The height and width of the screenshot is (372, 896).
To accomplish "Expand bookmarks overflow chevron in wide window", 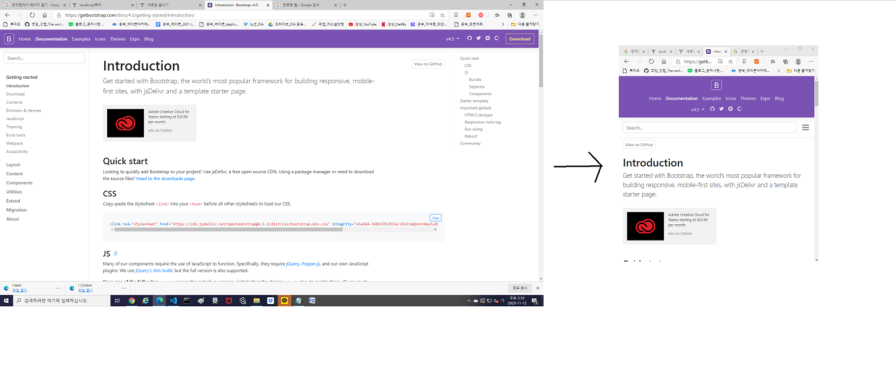I will coord(503,24).
